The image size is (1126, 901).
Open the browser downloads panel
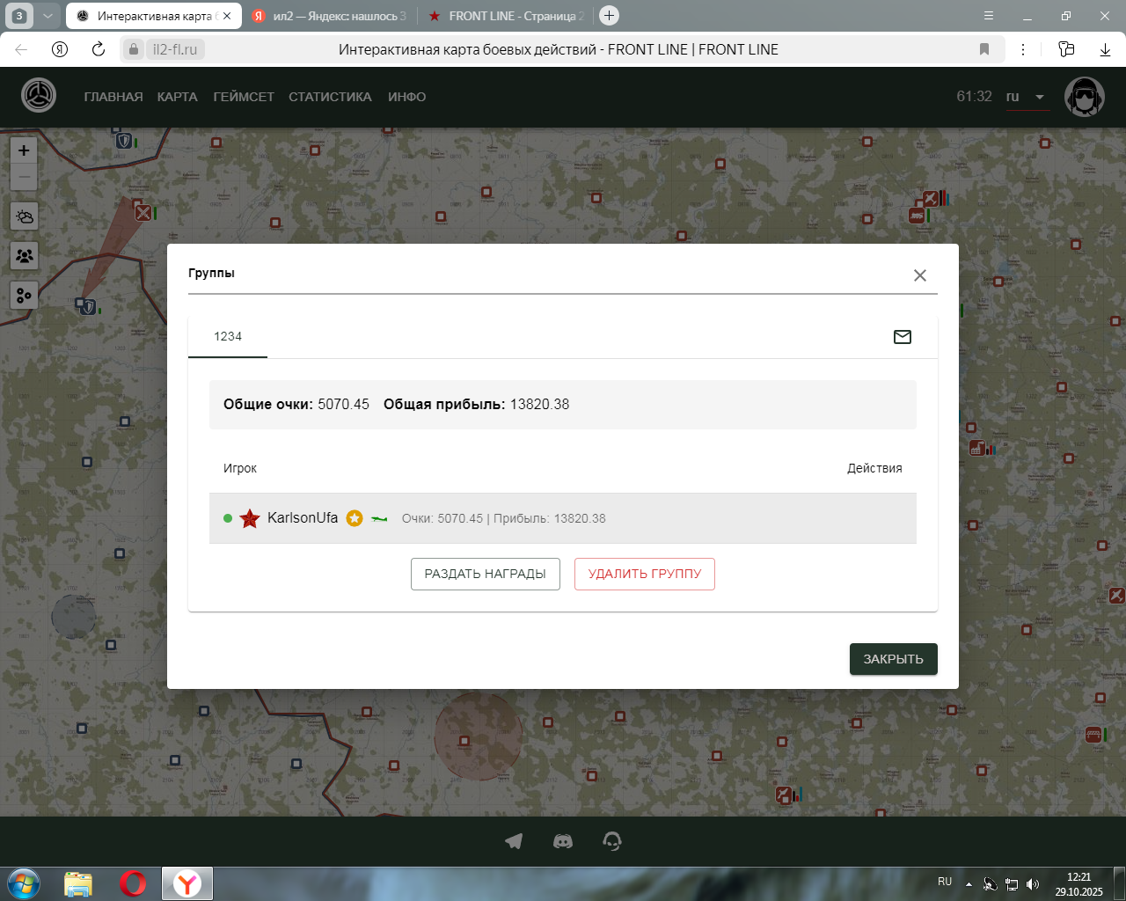1106,49
